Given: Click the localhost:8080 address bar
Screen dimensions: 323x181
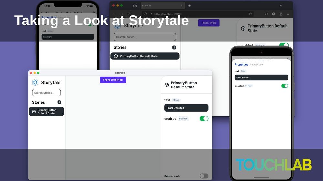Looking at the screenshot, I should coord(198,14).
